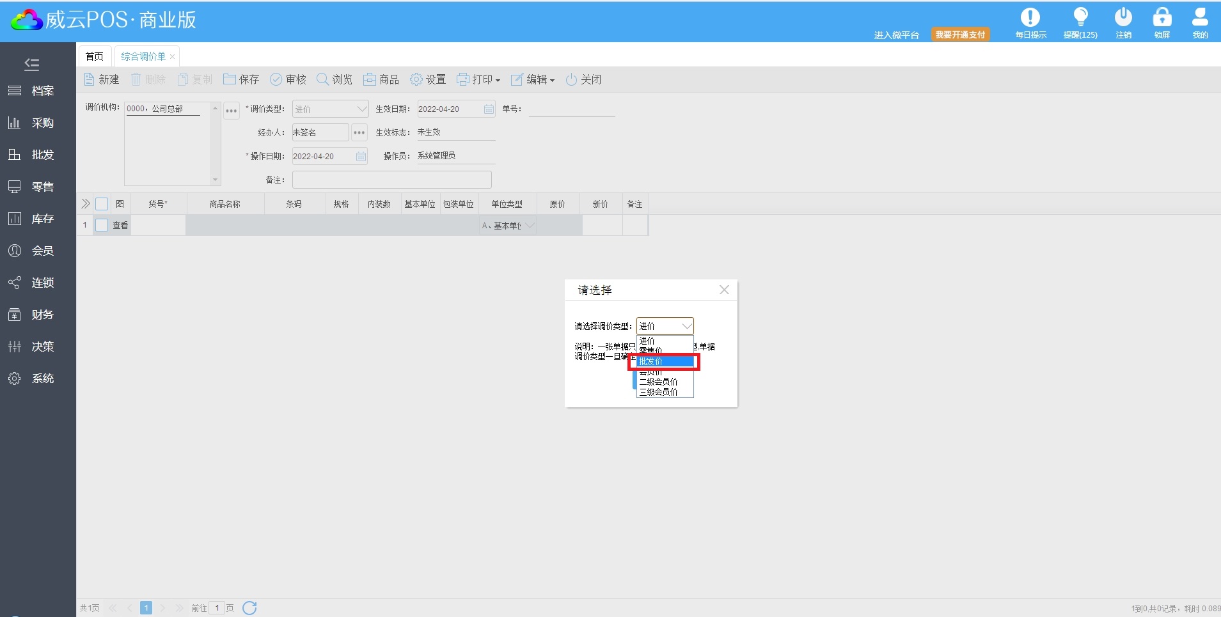Toggle the dialog 请选择调价类型 combo box
The image size is (1221, 617).
pos(665,326)
